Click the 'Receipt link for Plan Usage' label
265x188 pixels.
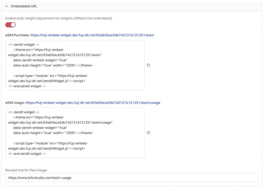click(26, 170)
